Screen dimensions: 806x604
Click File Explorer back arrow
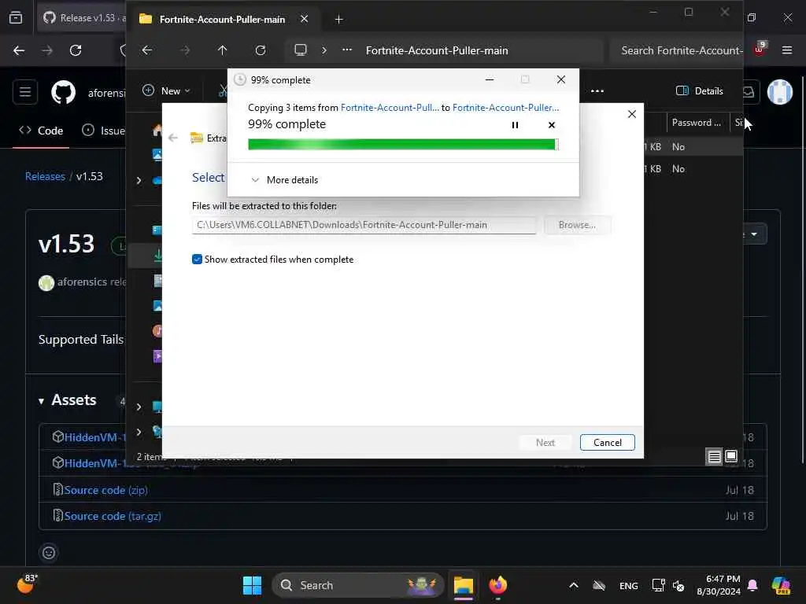tap(147, 50)
